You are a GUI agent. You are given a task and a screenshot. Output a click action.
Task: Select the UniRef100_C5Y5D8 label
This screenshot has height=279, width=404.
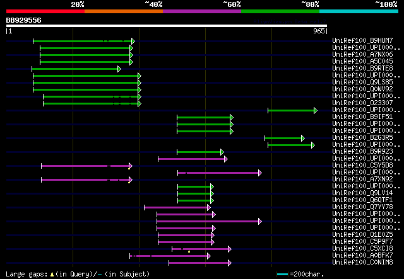362,166
